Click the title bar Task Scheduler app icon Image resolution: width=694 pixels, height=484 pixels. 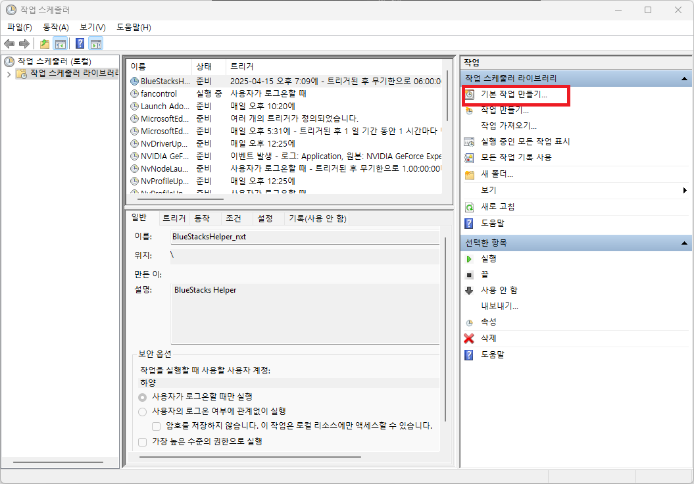(11, 10)
